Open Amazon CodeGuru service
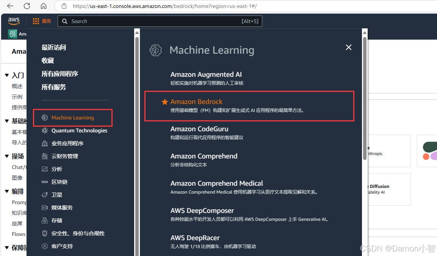Viewport: 437px width, 256px height. 199,129
